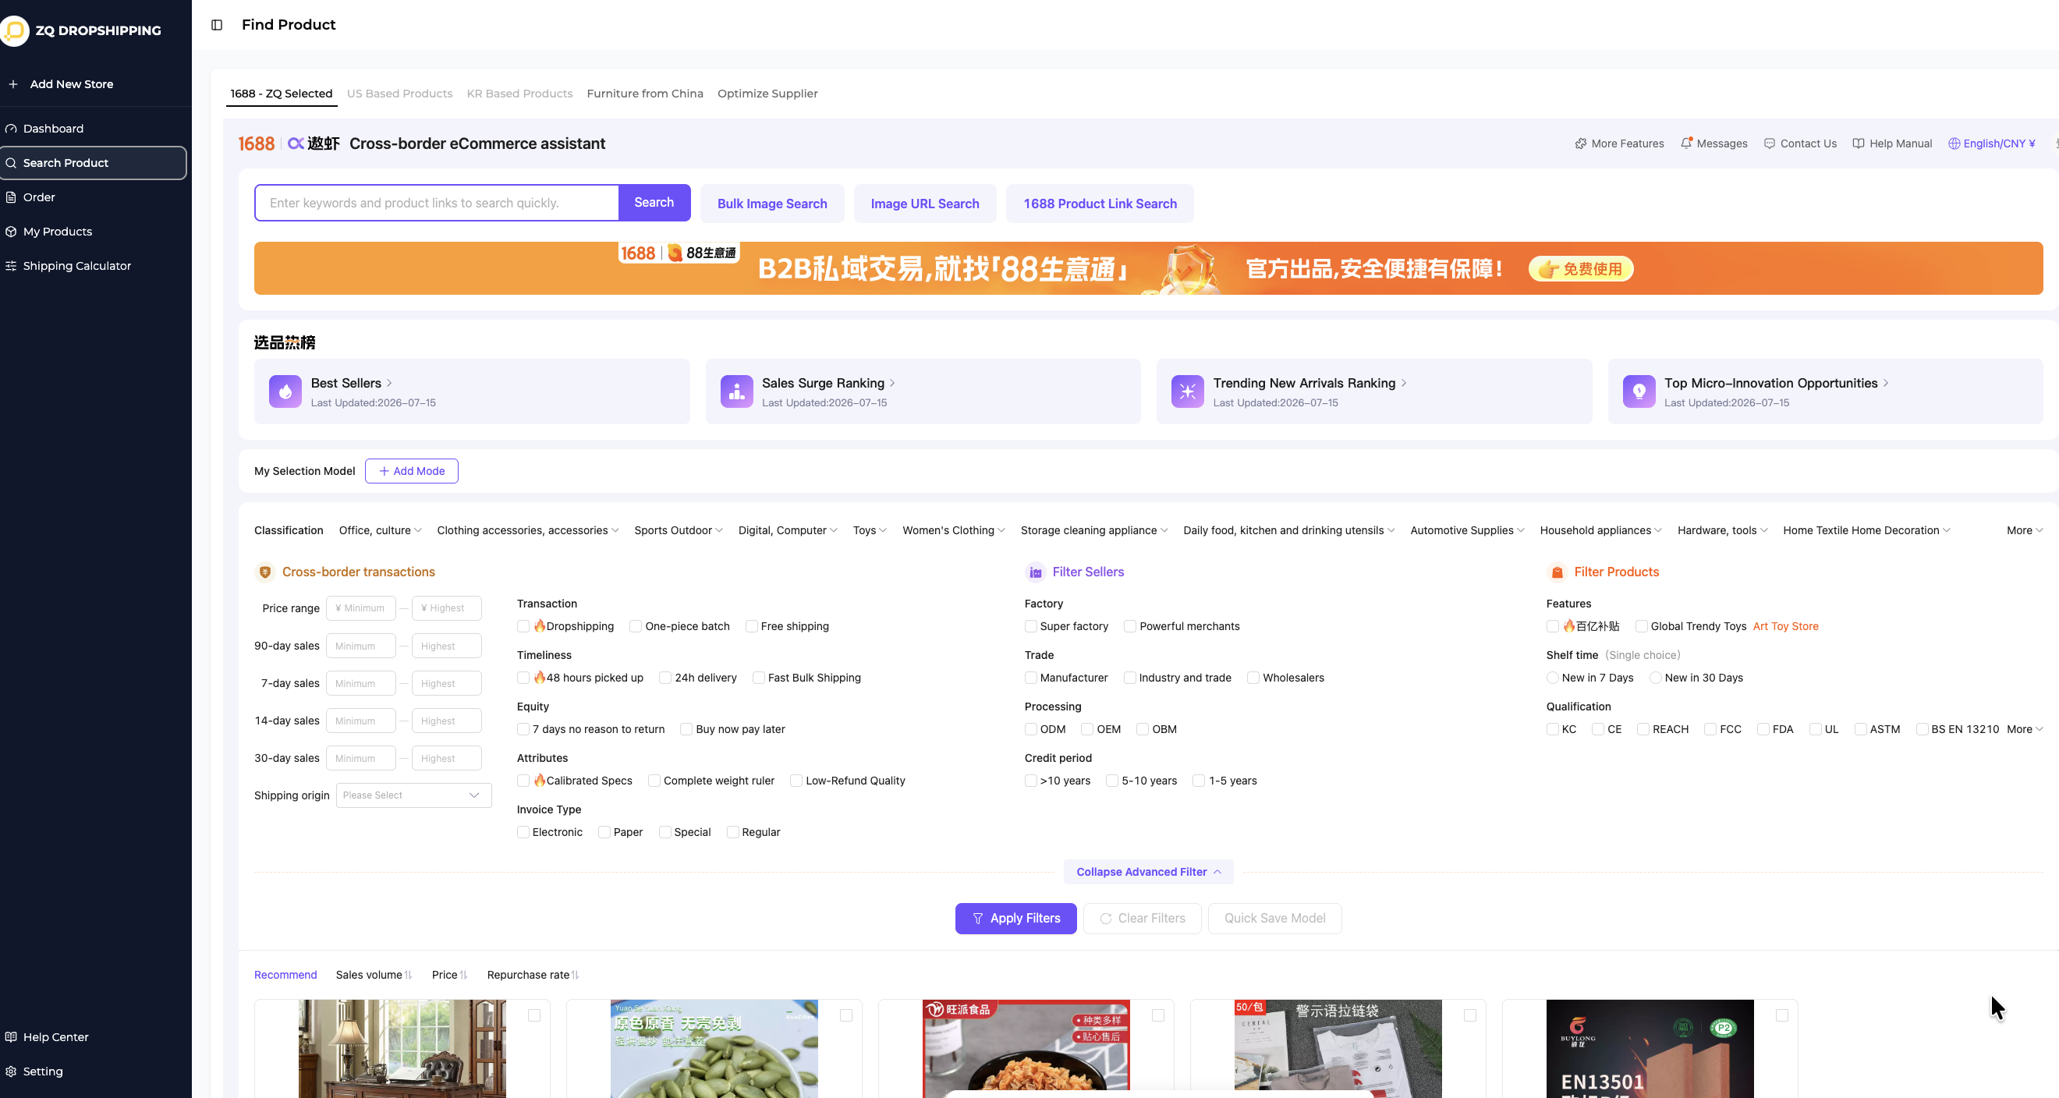Click the Trending New Arrivals sparkle icon

tap(1187, 391)
